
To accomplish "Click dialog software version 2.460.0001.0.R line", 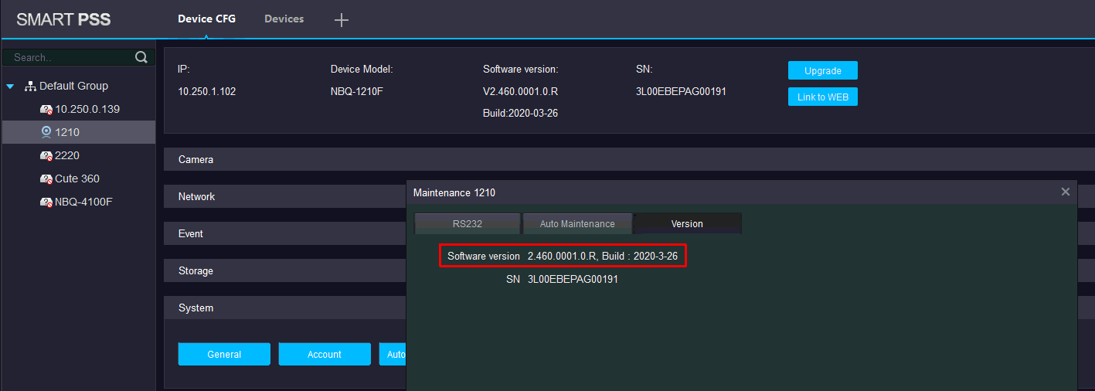I will point(563,256).
